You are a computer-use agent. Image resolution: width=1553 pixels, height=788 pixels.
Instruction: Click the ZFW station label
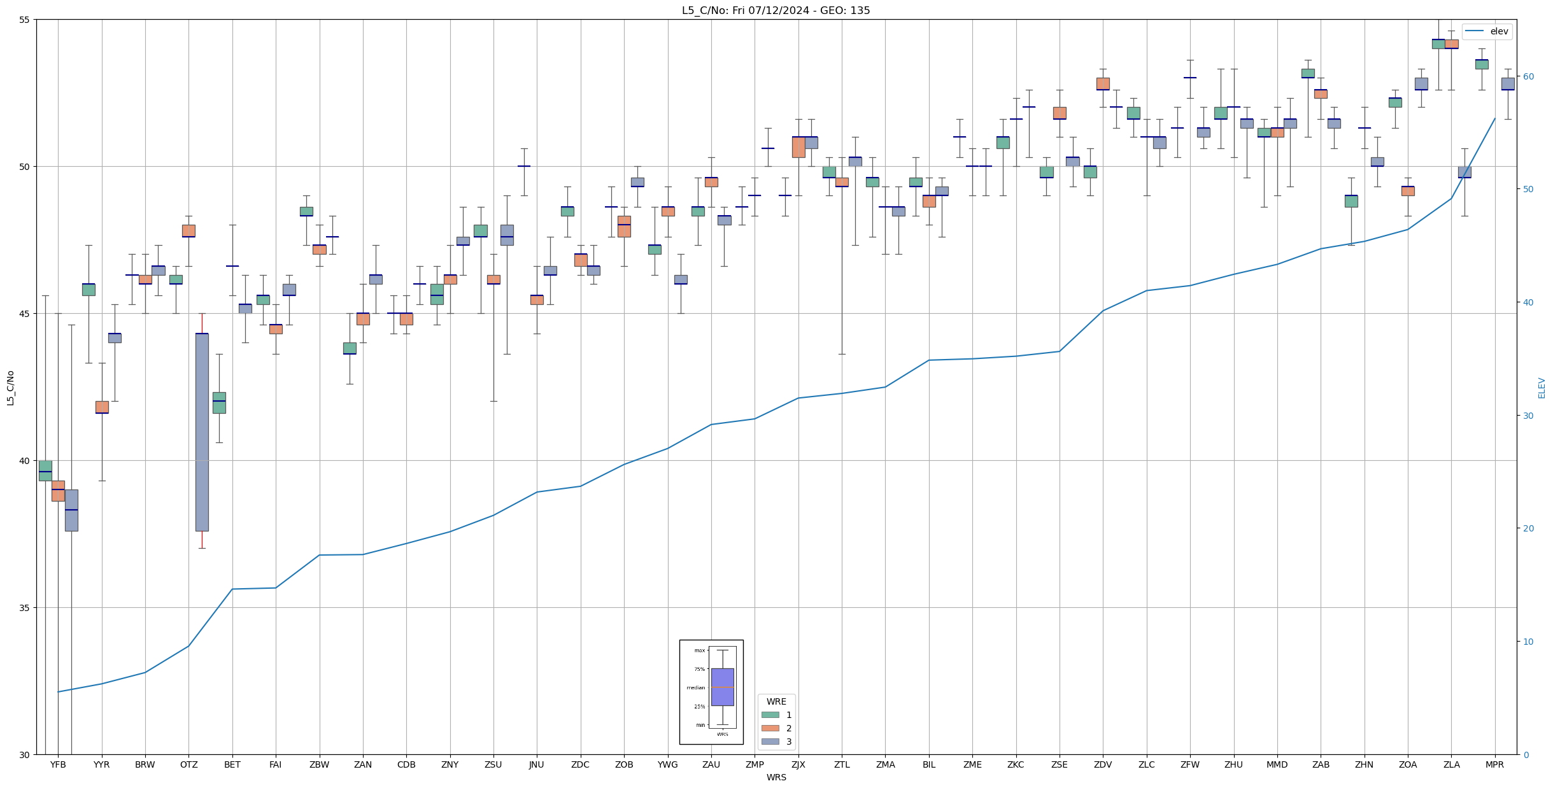(1190, 764)
